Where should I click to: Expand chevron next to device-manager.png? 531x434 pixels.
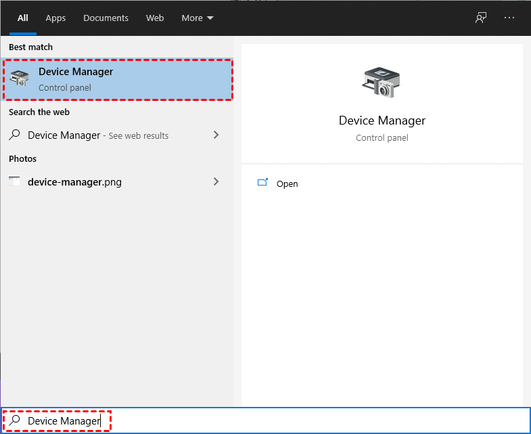(216, 181)
